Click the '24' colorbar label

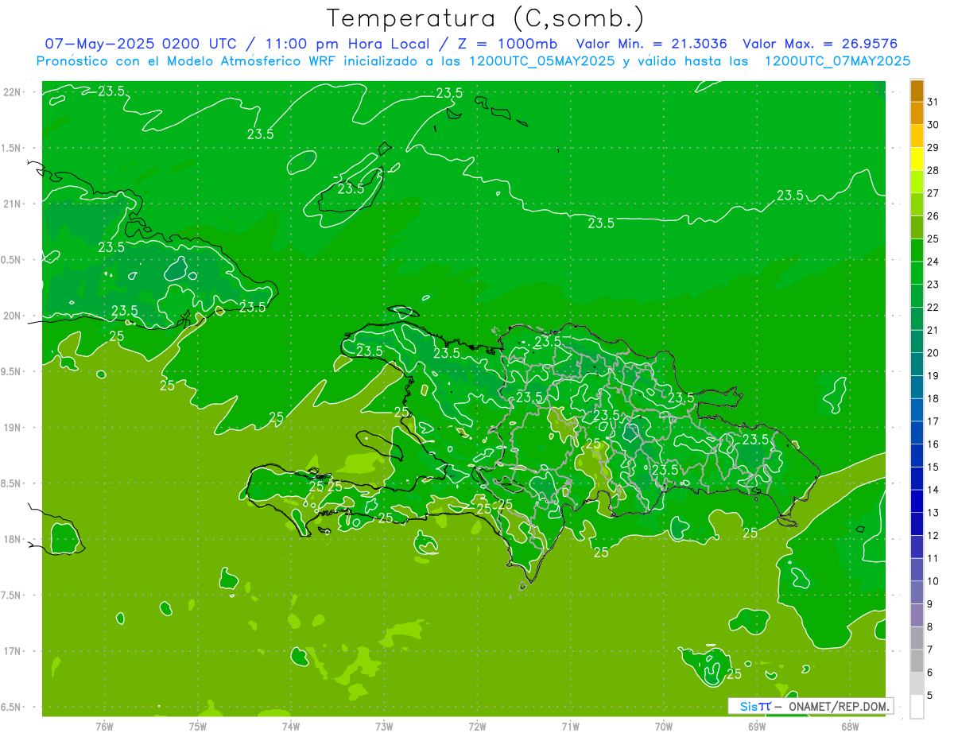coord(933,262)
